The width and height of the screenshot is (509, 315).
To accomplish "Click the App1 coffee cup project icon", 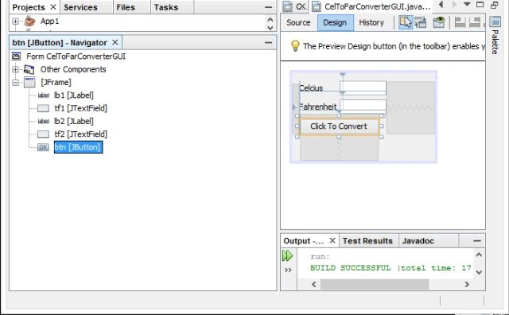I will click(29, 21).
